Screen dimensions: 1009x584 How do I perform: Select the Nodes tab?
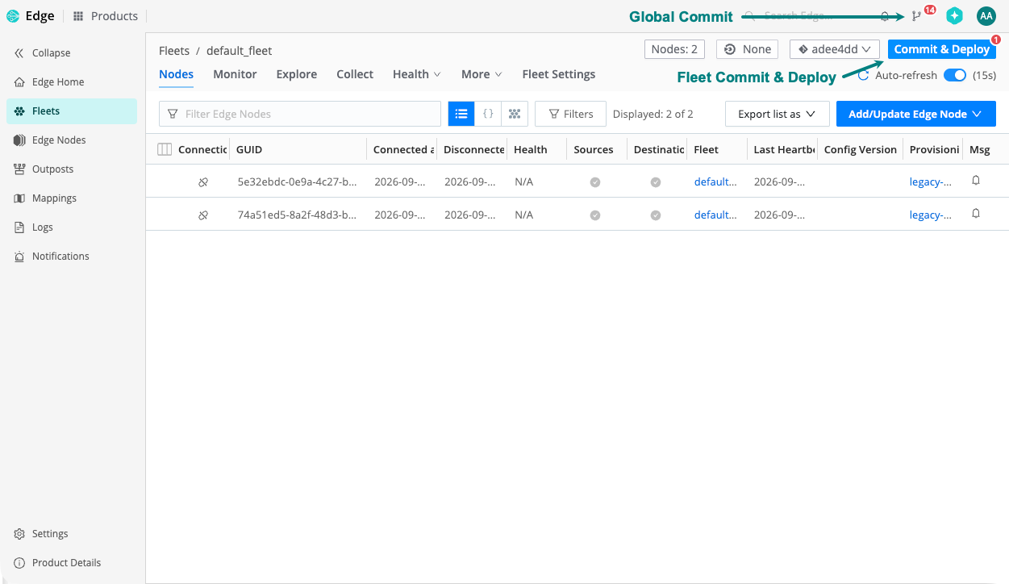pyautogui.click(x=176, y=74)
